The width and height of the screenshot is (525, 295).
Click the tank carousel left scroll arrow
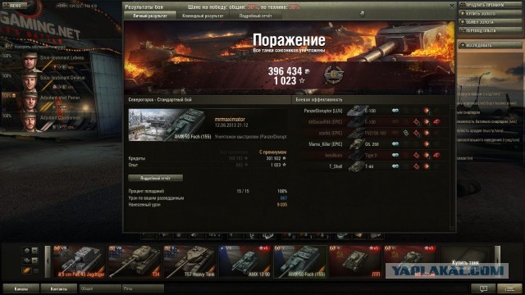pyautogui.click(x=48, y=261)
